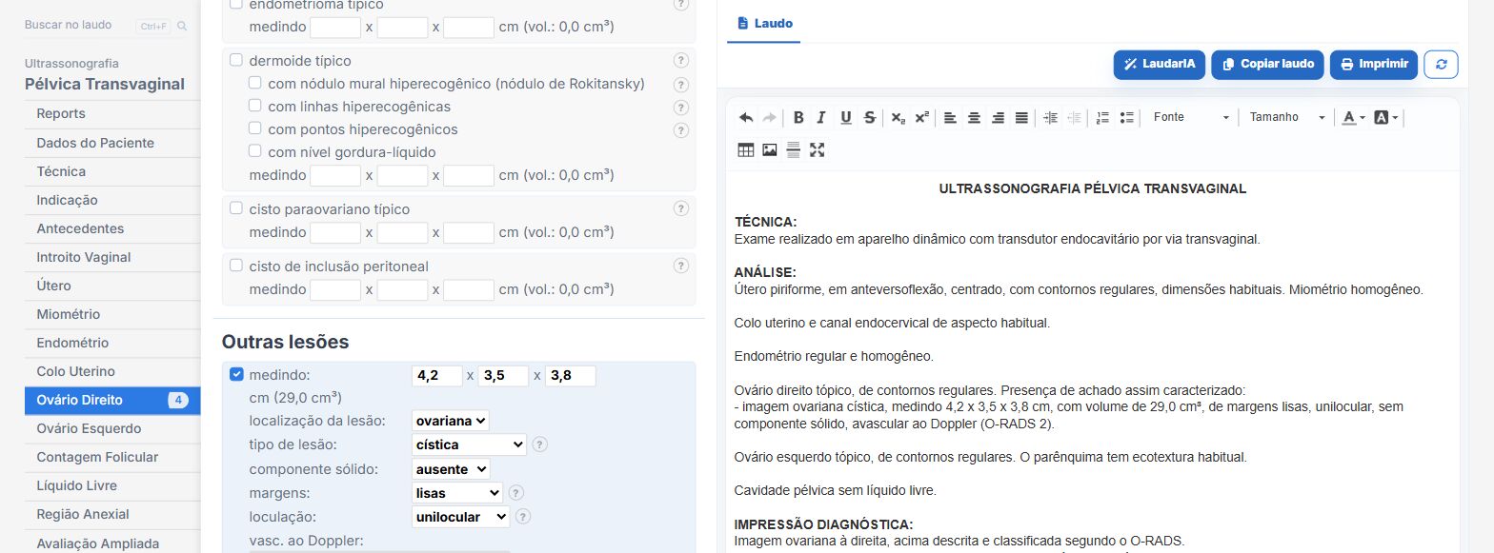Open help for cisto de inclusão peritoneal

click(680, 267)
